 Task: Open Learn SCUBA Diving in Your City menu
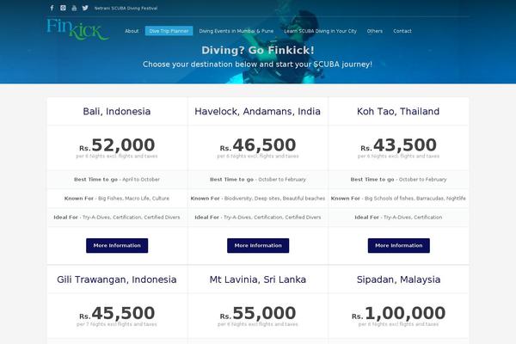point(320,31)
